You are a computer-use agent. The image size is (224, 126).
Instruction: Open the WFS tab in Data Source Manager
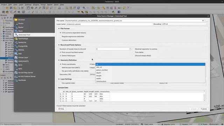click(20, 69)
